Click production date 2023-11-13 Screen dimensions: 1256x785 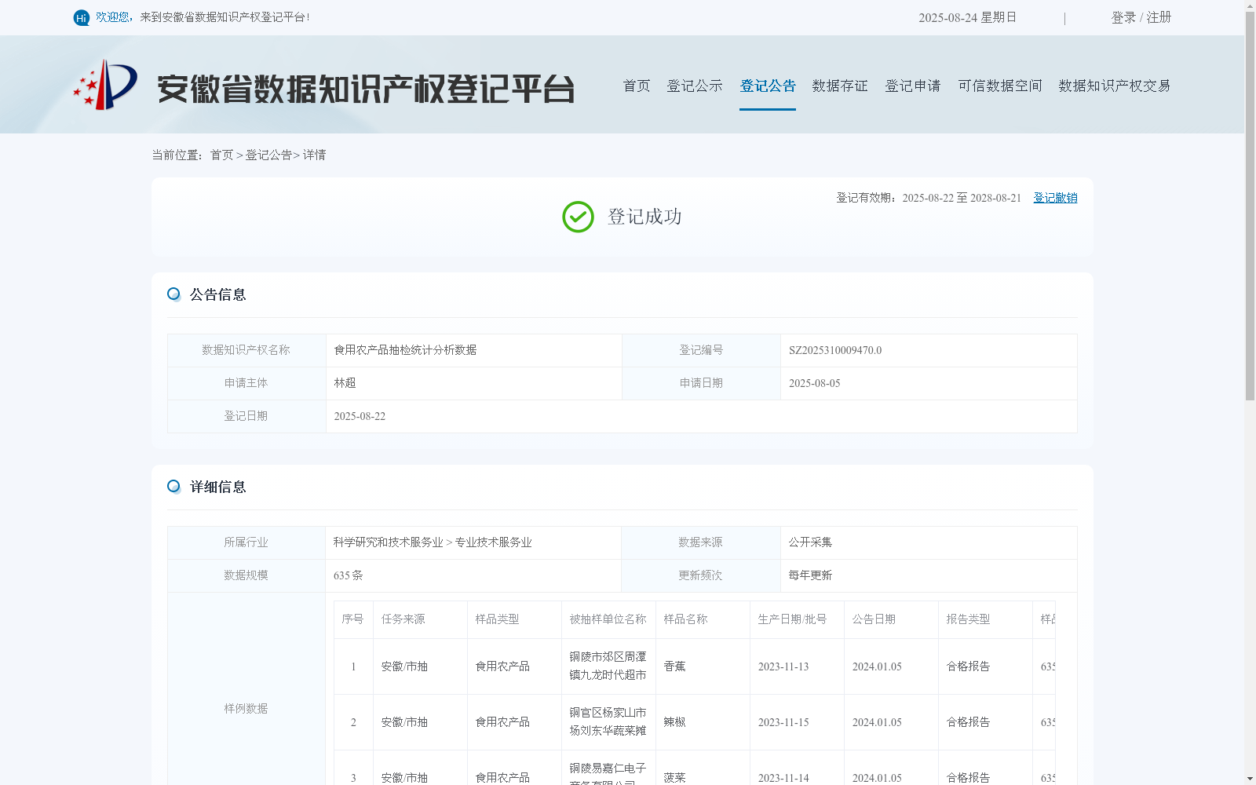(783, 666)
